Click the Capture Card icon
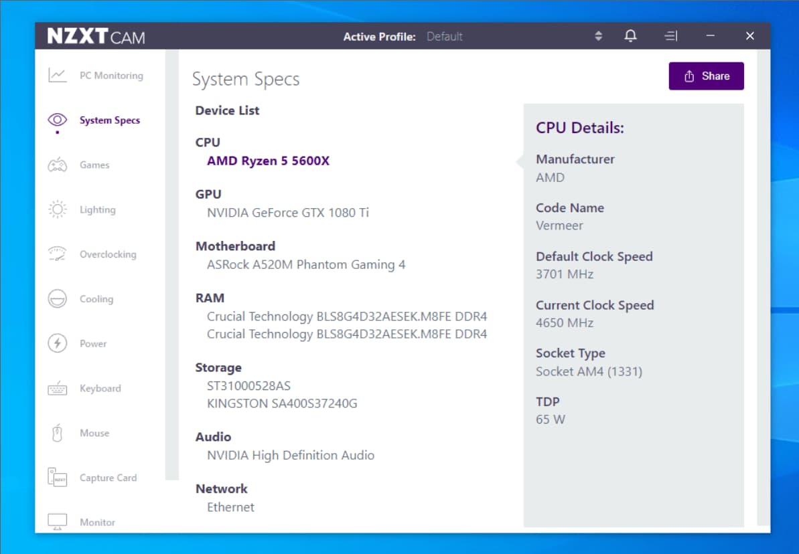 coord(57,477)
